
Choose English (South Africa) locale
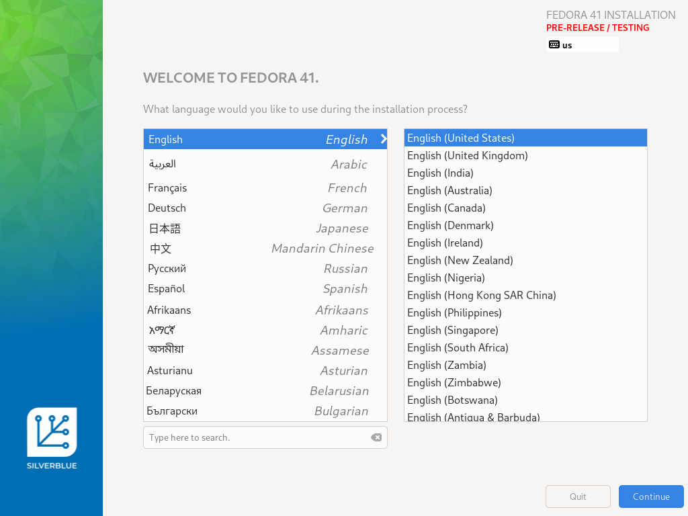tap(525, 348)
